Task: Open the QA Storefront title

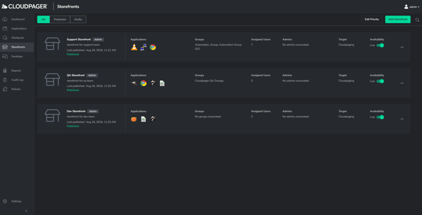Action: pos(76,75)
